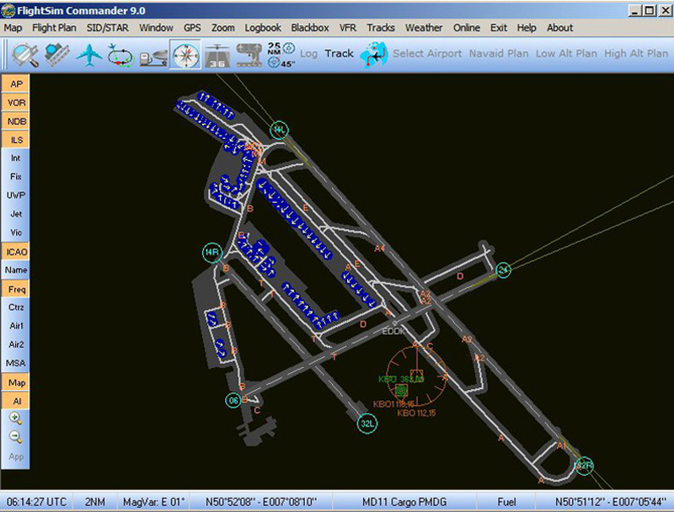This screenshot has width=674, height=512.
Task: Toggle NDB display in sidebar
Action: (x=16, y=121)
